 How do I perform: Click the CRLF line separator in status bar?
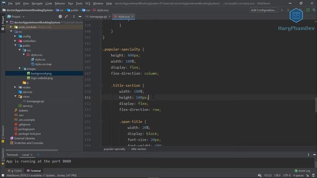(x=277, y=176)
